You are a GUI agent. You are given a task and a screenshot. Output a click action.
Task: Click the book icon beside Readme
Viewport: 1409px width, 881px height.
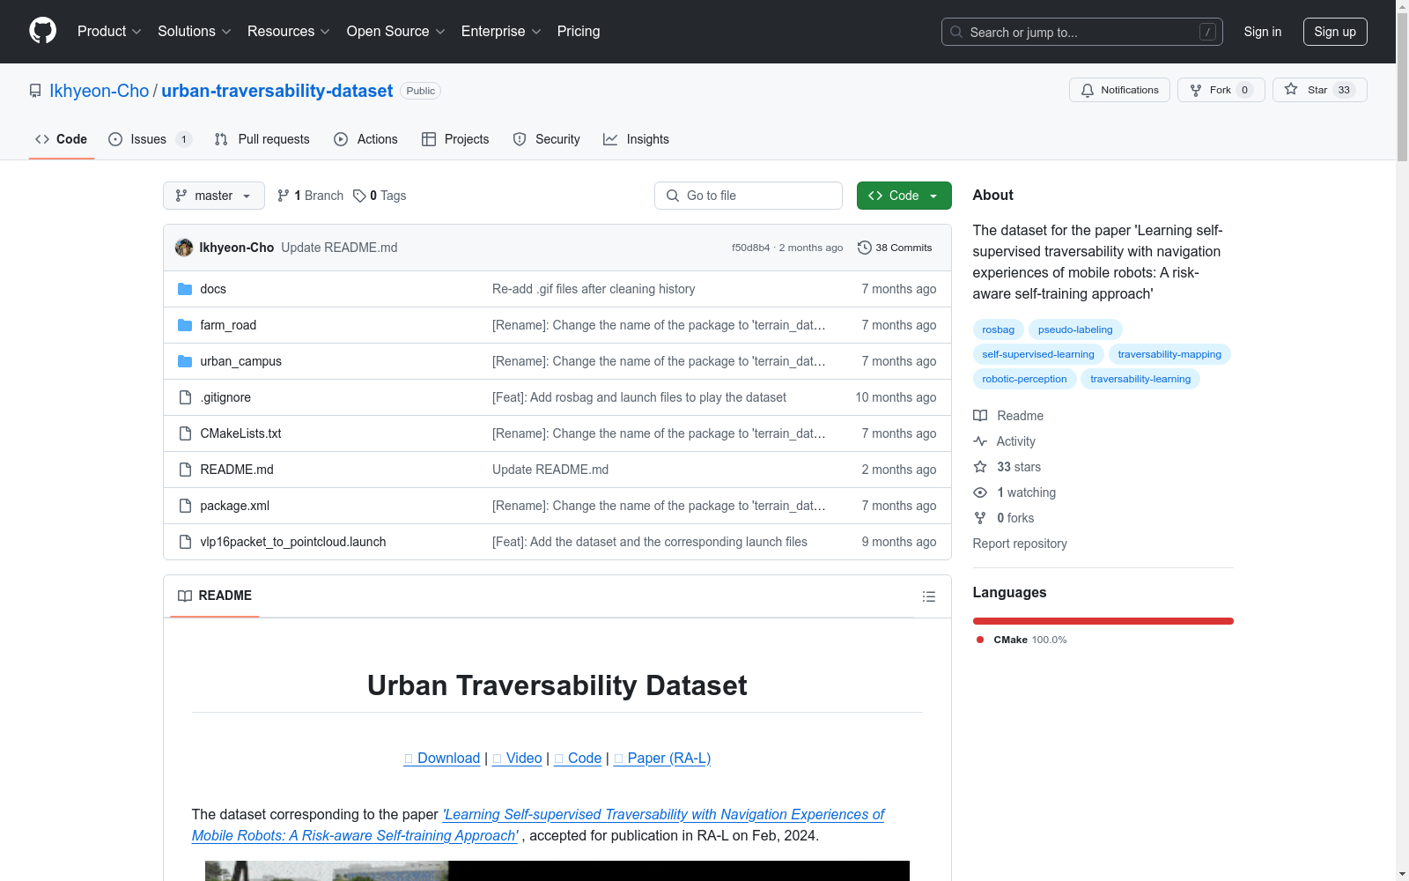[x=980, y=416]
